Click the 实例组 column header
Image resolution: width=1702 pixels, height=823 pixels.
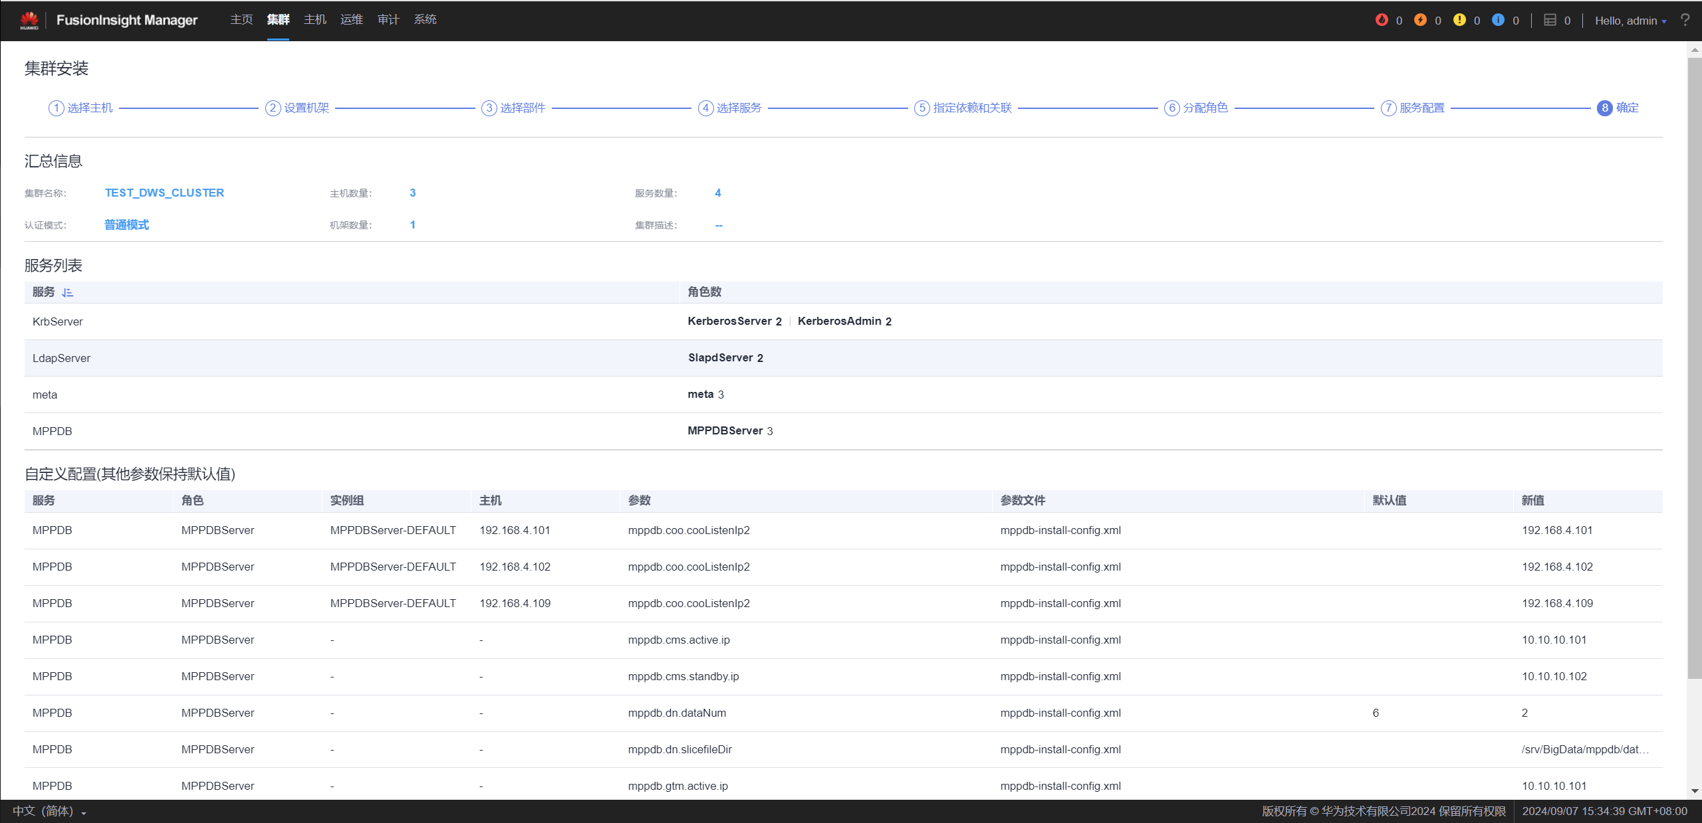click(347, 500)
